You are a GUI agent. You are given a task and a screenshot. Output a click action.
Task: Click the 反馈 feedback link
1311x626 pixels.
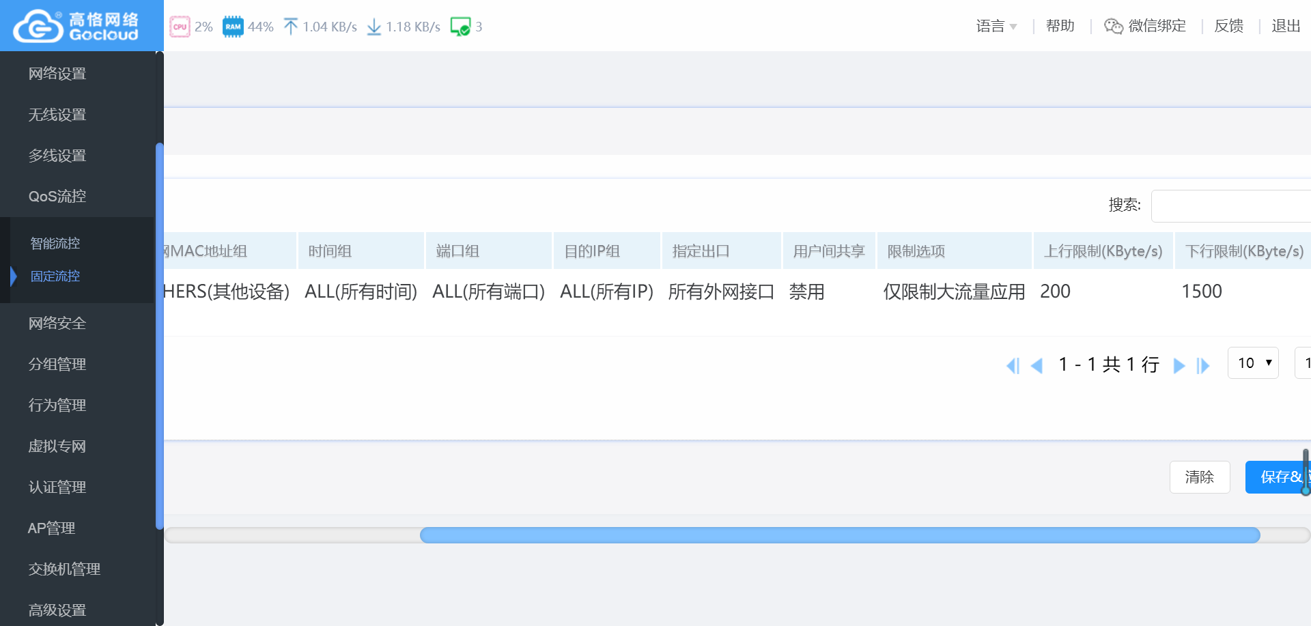[x=1229, y=26]
